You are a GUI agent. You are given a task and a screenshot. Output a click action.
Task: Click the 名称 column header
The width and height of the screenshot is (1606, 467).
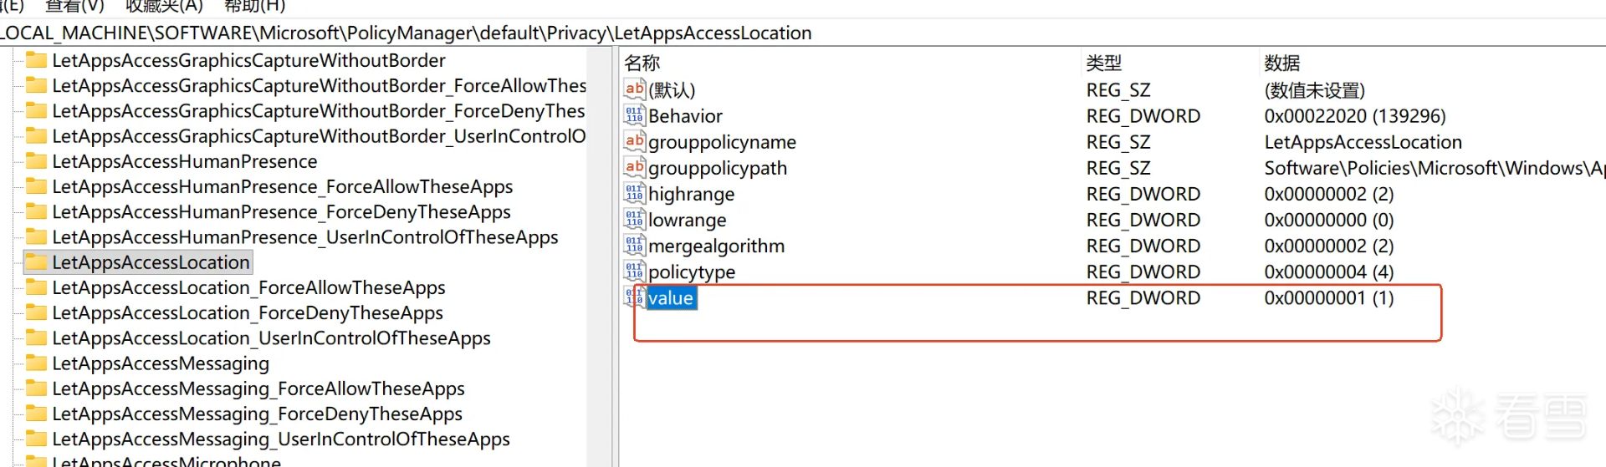642,63
